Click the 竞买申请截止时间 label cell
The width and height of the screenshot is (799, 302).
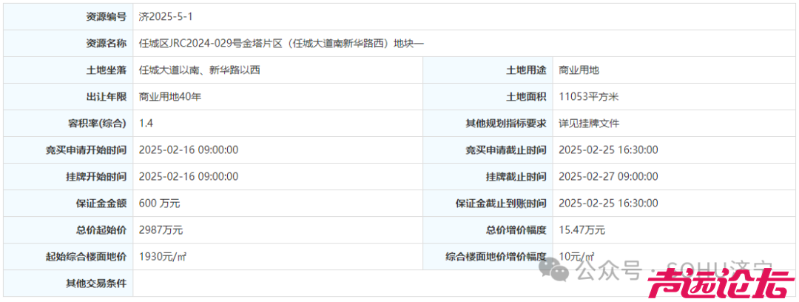(488, 150)
